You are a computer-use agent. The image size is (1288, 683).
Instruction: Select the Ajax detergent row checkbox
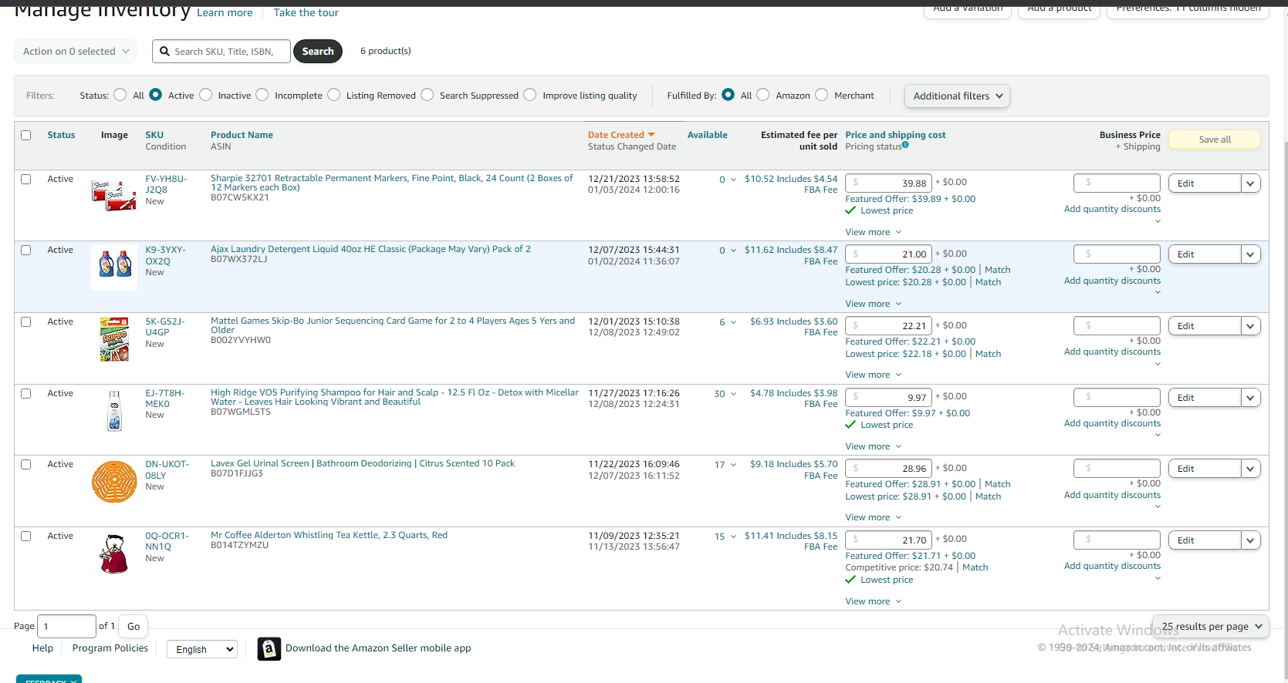(x=25, y=250)
